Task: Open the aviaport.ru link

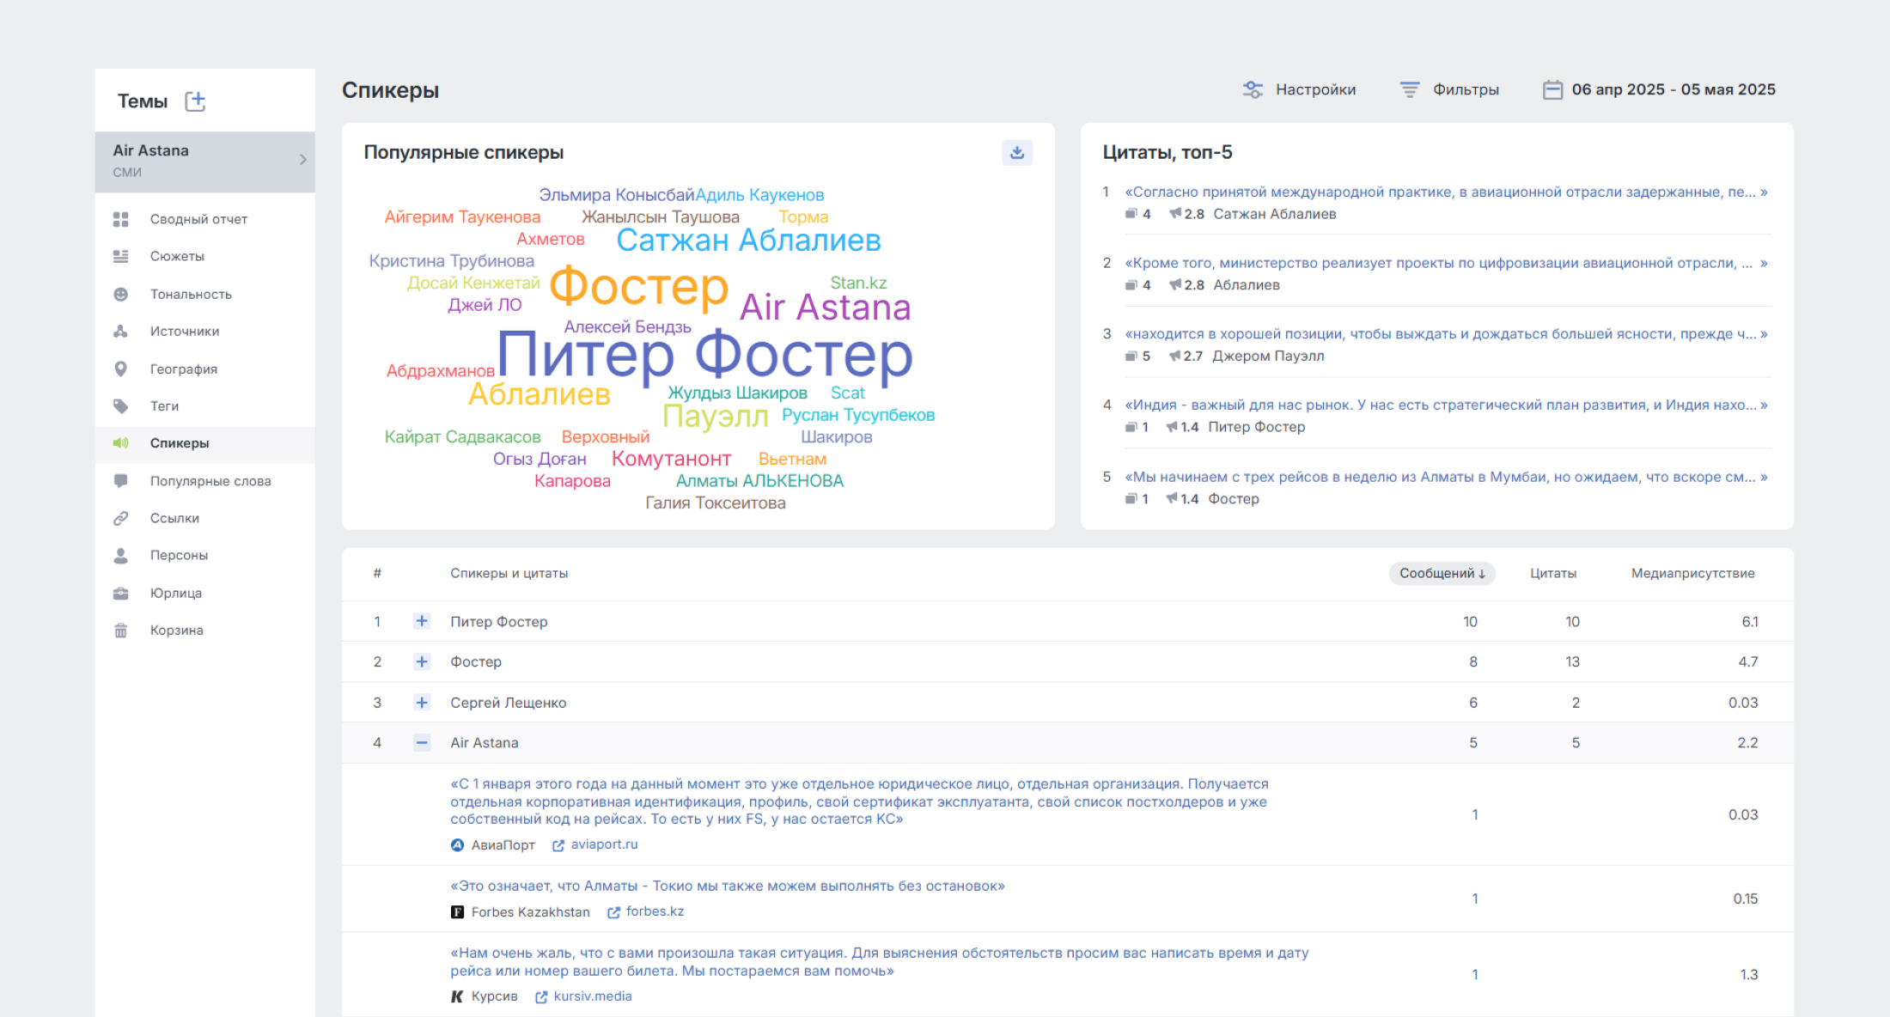Action: coord(604,844)
